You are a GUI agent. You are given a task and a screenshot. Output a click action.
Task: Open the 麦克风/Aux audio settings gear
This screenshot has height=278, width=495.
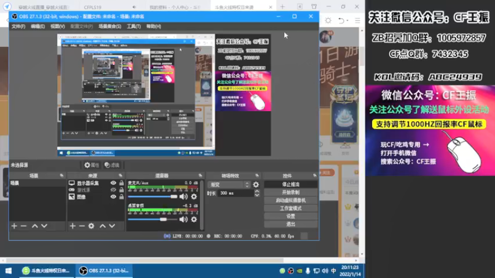point(194,196)
